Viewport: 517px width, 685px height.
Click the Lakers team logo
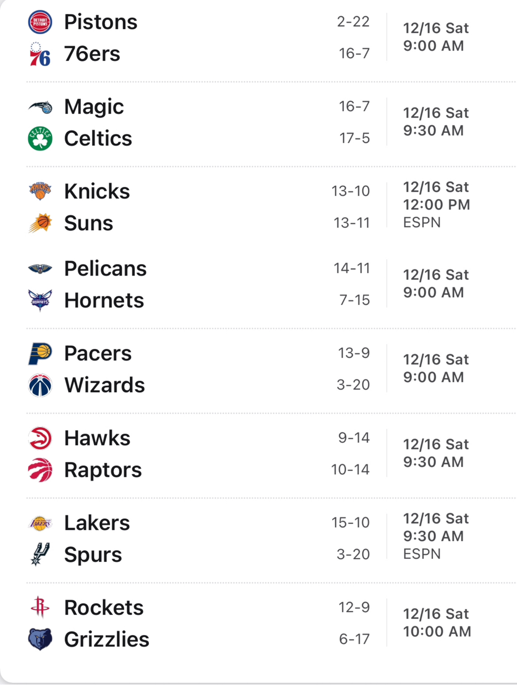click(40, 523)
